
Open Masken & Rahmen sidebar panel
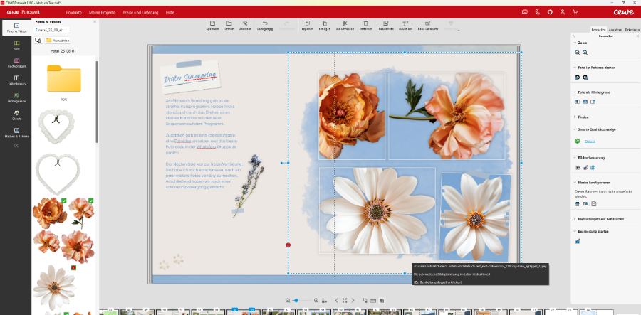pos(16,132)
